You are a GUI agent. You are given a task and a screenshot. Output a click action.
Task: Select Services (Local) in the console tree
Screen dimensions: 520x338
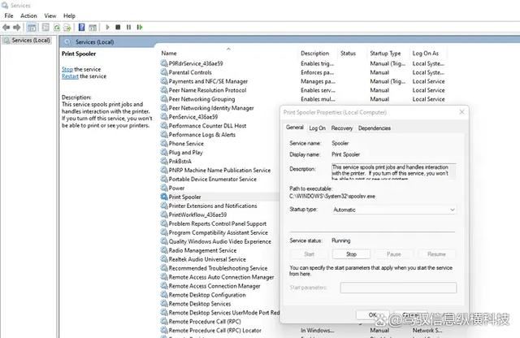pyautogui.click(x=29, y=40)
